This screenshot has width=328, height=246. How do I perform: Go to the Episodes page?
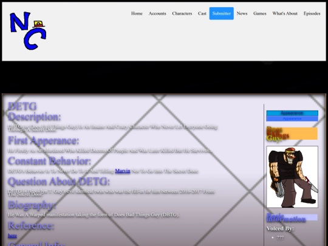312,13
